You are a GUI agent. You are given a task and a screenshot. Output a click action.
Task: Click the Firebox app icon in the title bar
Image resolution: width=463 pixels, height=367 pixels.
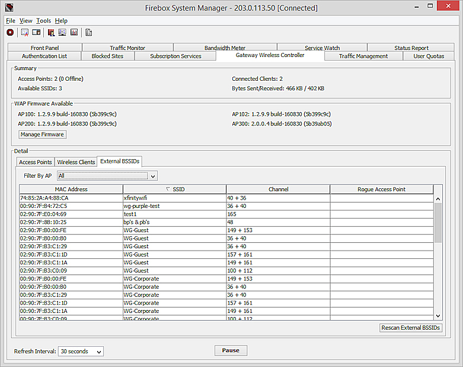tap(8, 8)
